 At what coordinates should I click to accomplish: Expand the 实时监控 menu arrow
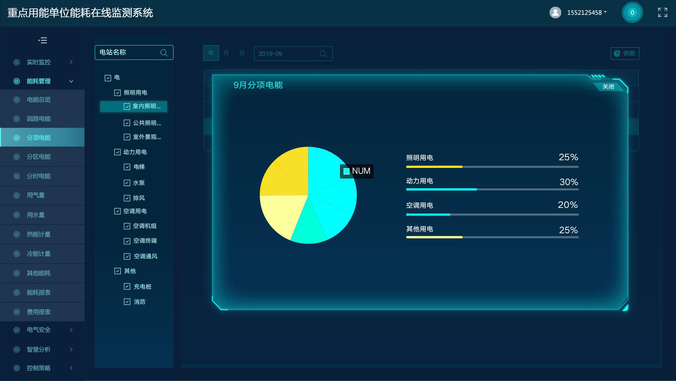[71, 62]
